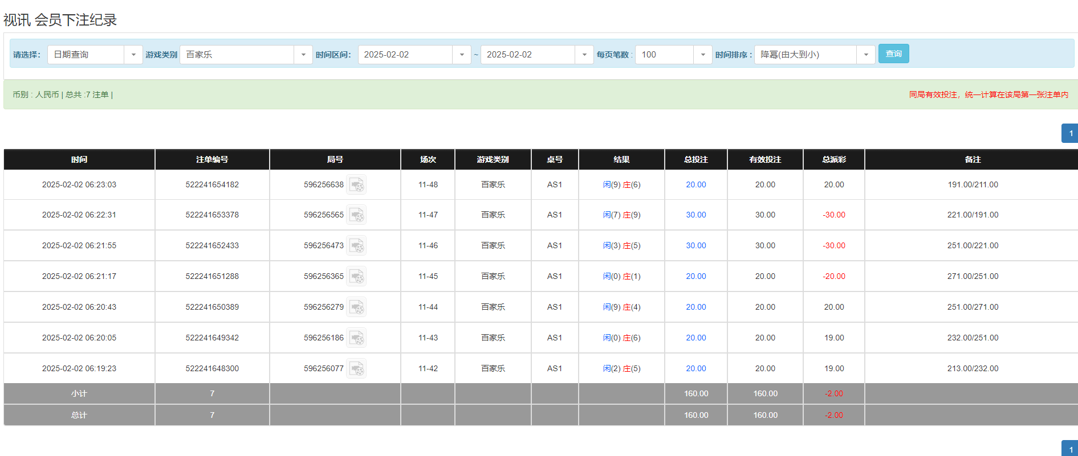Click page 1 in bottom pagination
Screen dimensions: 1078x456
1070,449
